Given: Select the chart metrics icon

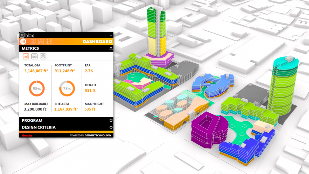Looking at the screenshot, I should pyautogui.click(x=26, y=56).
